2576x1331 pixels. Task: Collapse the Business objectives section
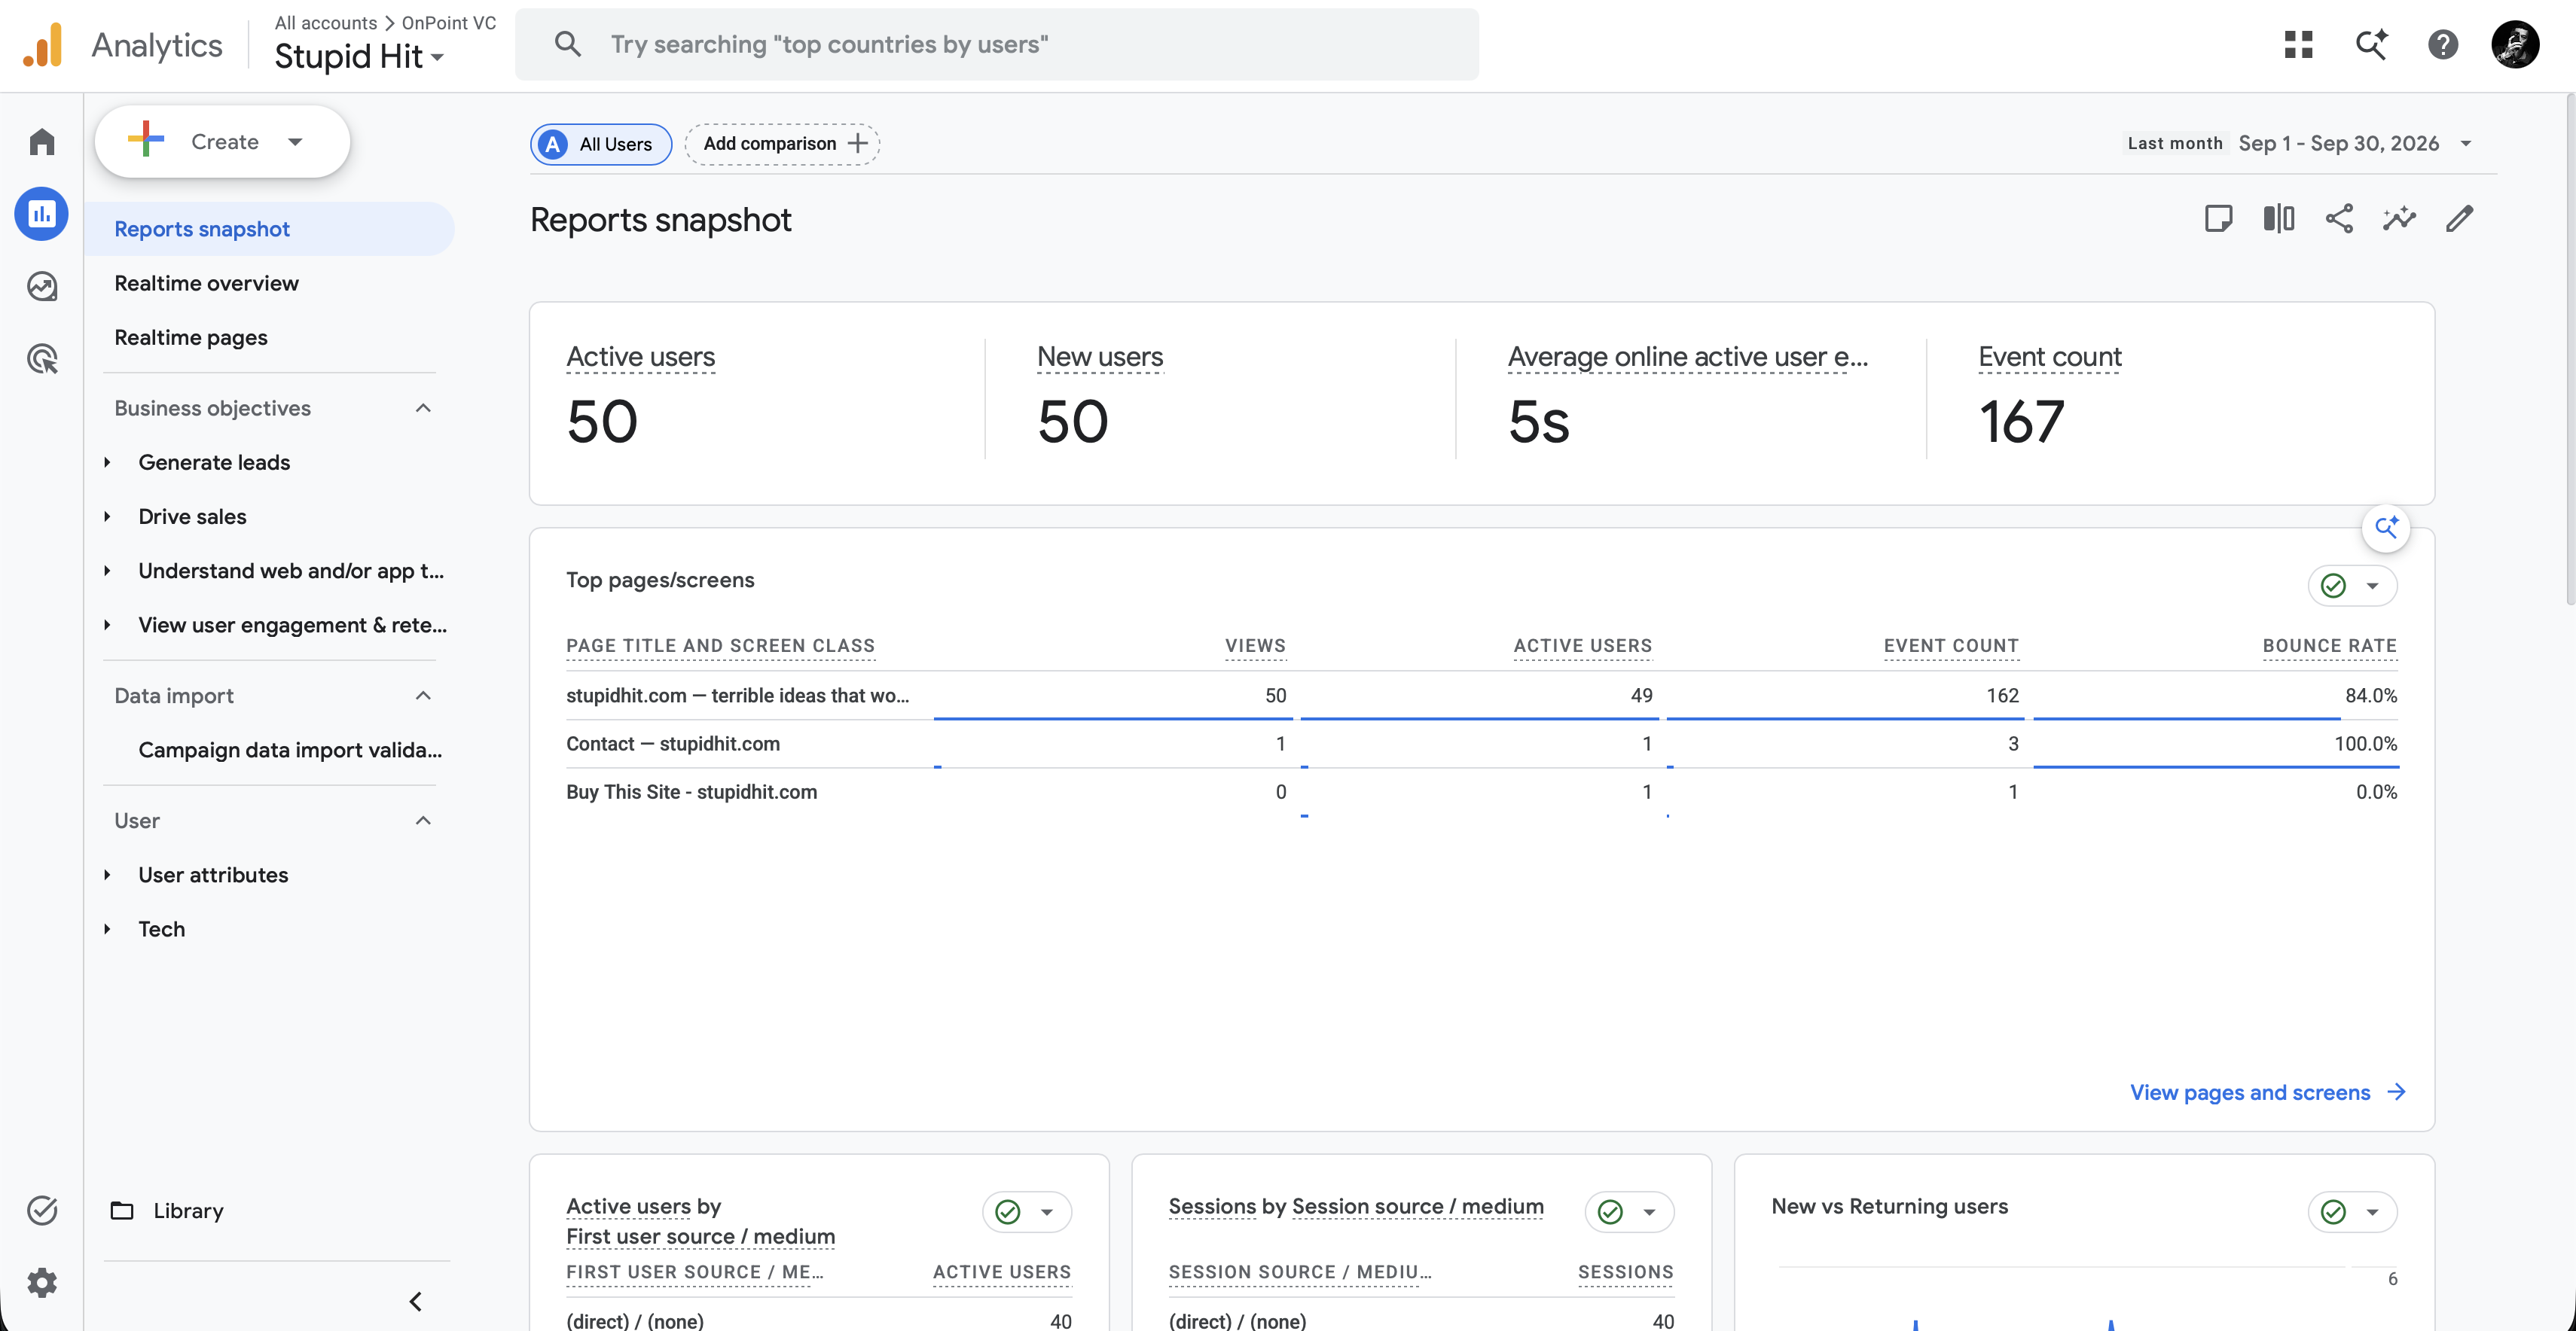click(x=423, y=408)
